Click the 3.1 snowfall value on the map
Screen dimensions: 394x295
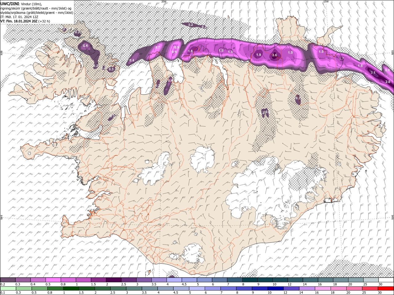point(373,73)
